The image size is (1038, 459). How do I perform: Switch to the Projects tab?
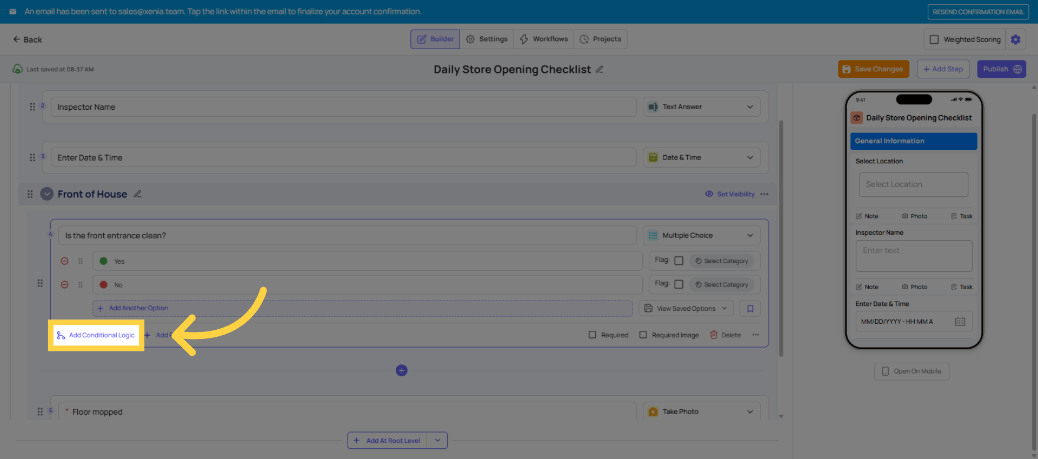(600, 39)
